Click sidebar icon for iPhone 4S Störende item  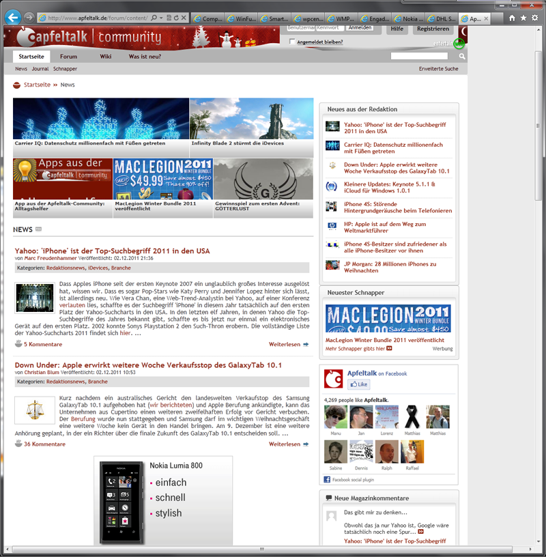pos(331,206)
